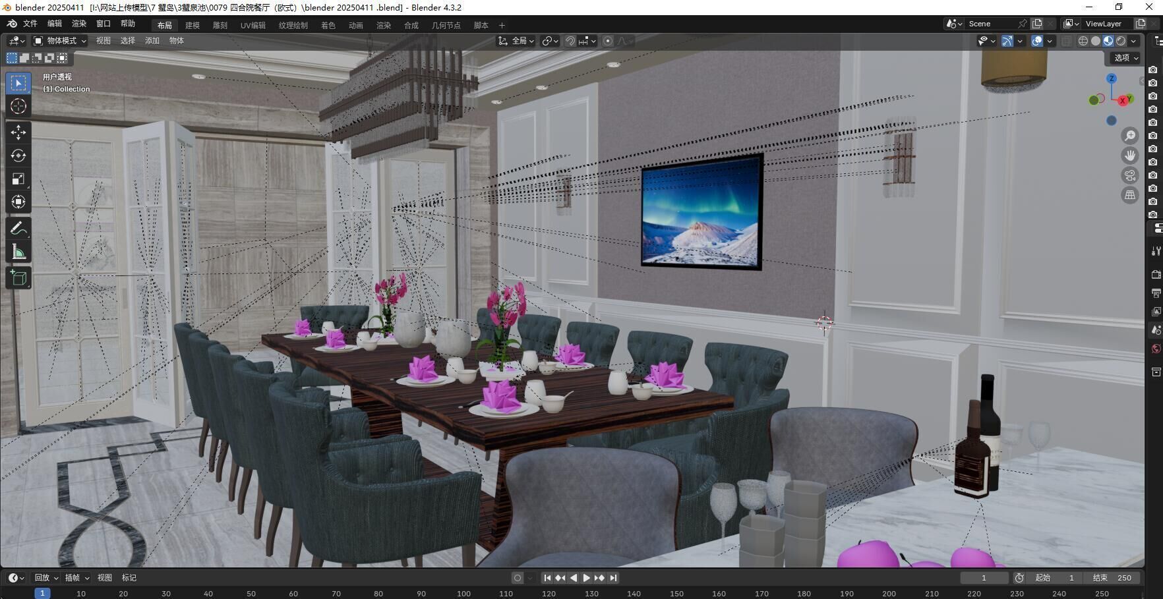This screenshot has height=599, width=1163.
Task: Open the visibility and selectability dropdown
Action: tap(987, 41)
